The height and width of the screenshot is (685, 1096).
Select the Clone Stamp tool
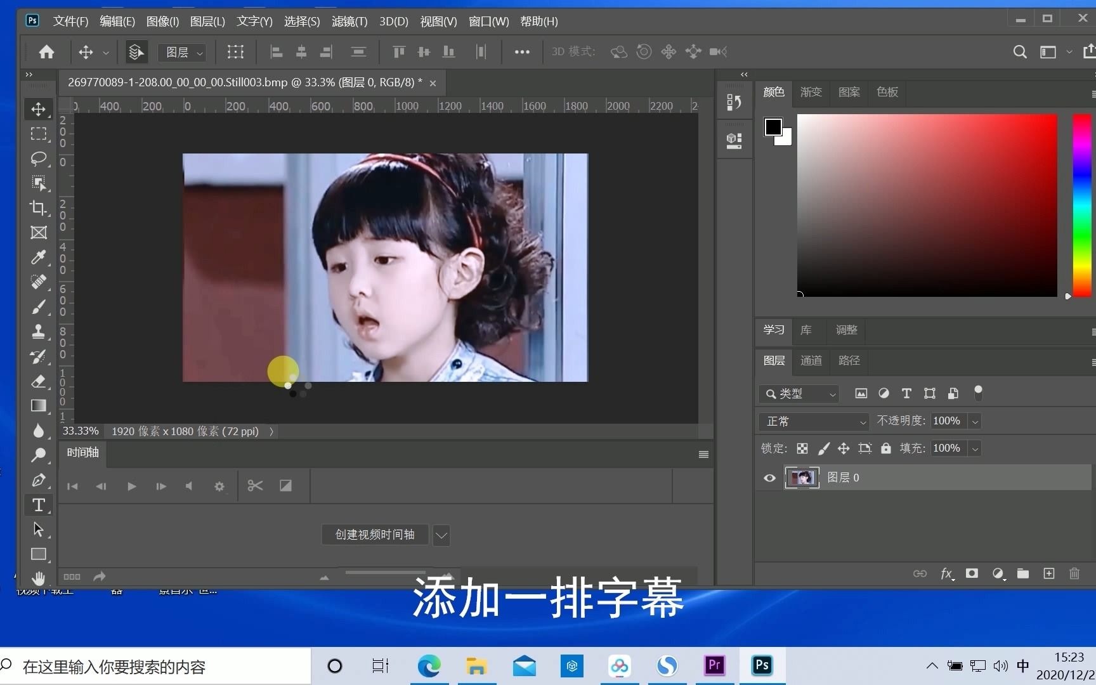(x=39, y=331)
